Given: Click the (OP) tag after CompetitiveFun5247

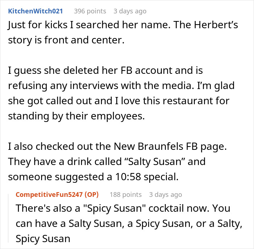Looking at the screenshot, I should pos(92,195).
